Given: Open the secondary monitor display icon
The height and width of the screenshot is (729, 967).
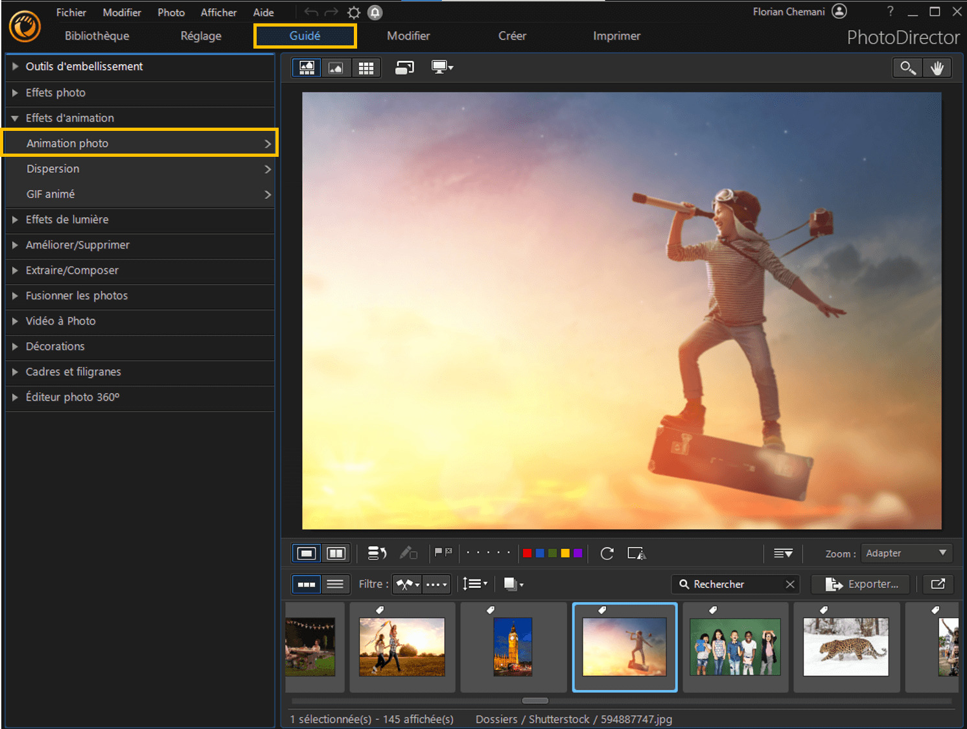Looking at the screenshot, I should (441, 67).
